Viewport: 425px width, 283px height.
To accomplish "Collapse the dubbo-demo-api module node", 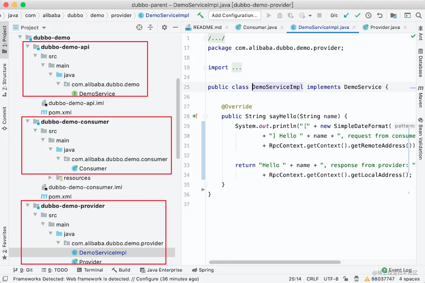I will coord(28,47).
